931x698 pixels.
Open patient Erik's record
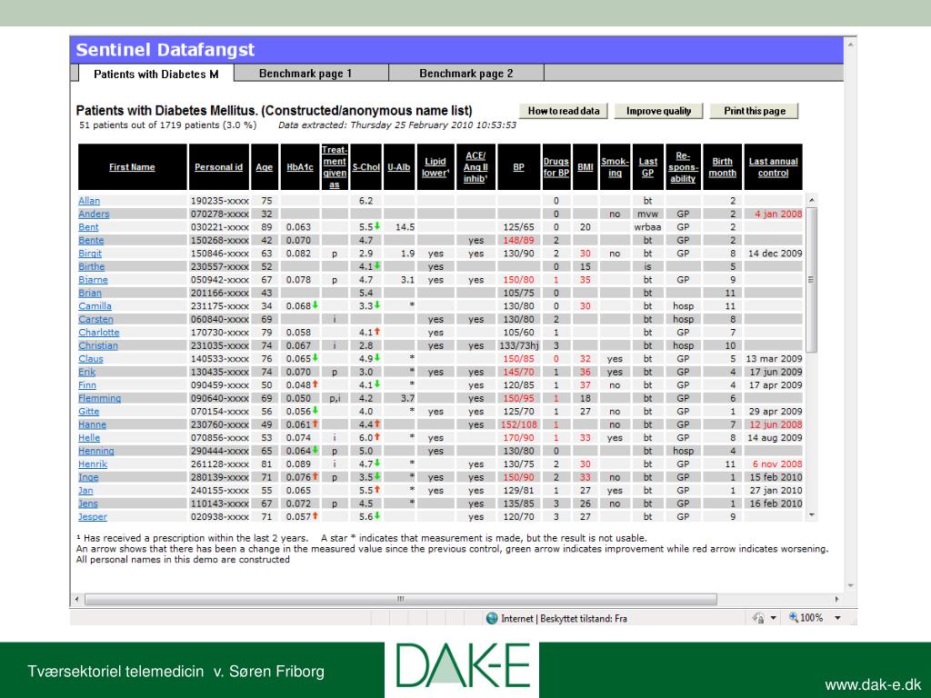pos(86,372)
